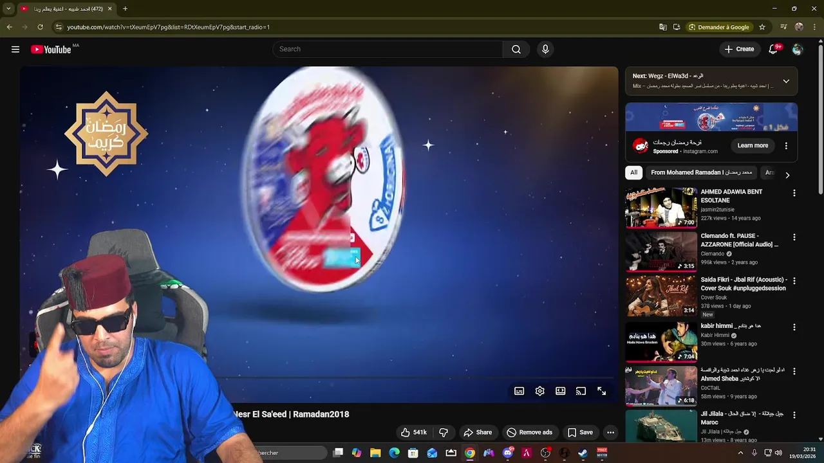Open the sponsored ad options menu
Screen dimensions: 824x463
(786, 146)
